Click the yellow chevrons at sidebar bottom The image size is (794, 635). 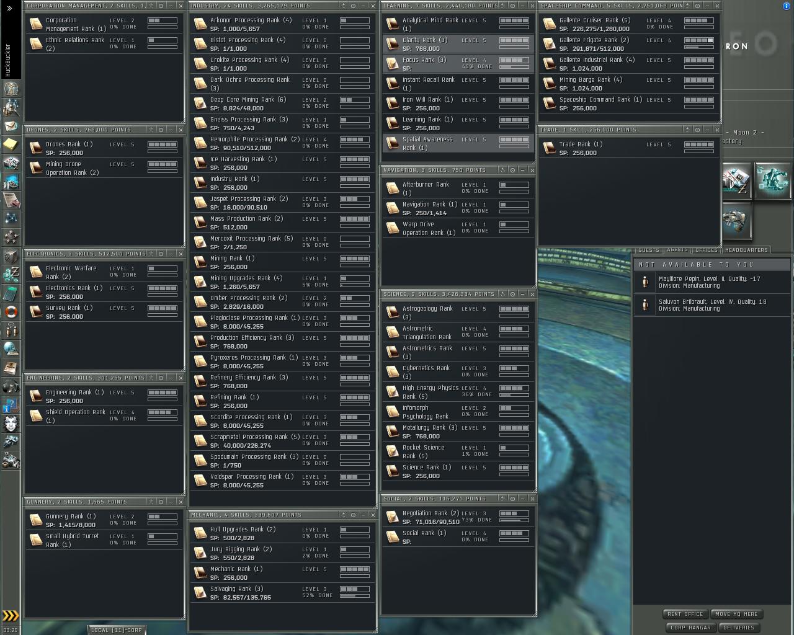pos(11,616)
